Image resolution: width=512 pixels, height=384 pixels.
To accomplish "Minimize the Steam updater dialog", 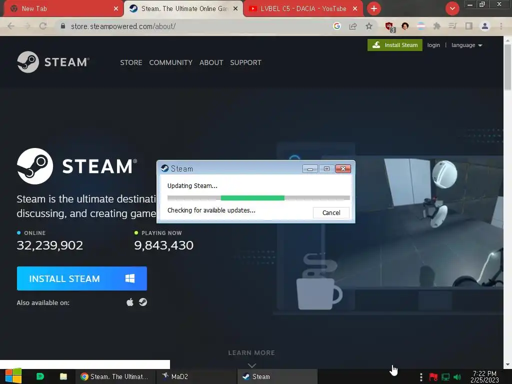I will click(x=310, y=169).
